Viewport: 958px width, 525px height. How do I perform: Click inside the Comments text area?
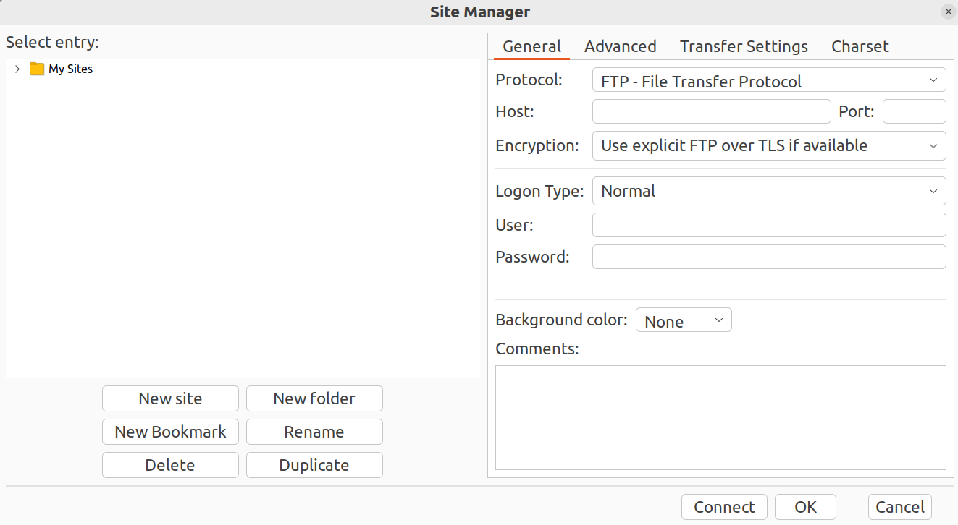720,417
